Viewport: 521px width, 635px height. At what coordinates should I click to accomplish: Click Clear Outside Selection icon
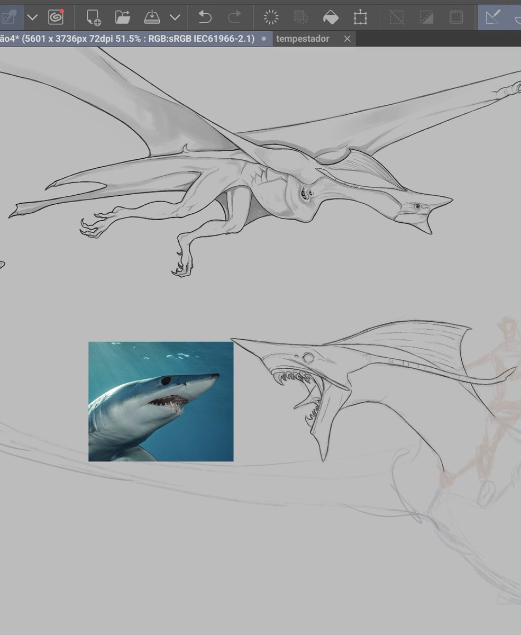[x=301, y=17]
